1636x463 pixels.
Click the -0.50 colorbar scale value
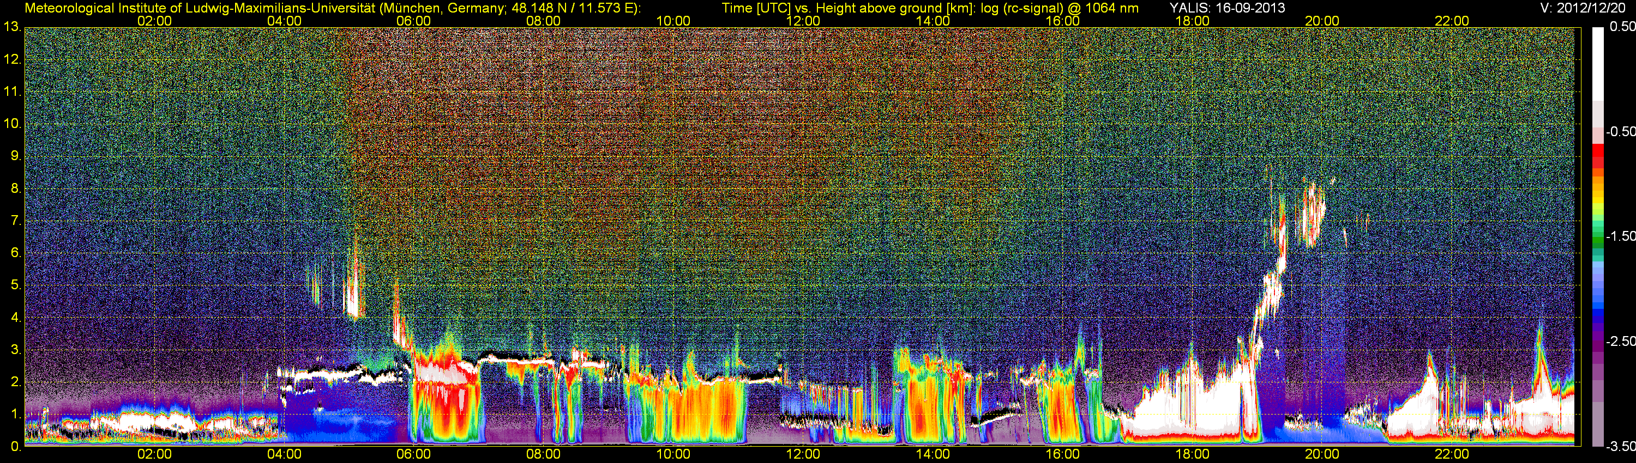[1620, 131]
